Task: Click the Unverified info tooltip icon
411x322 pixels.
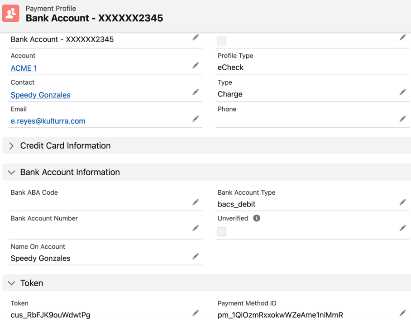Action: pyautogui.click(x=257, y=218)
